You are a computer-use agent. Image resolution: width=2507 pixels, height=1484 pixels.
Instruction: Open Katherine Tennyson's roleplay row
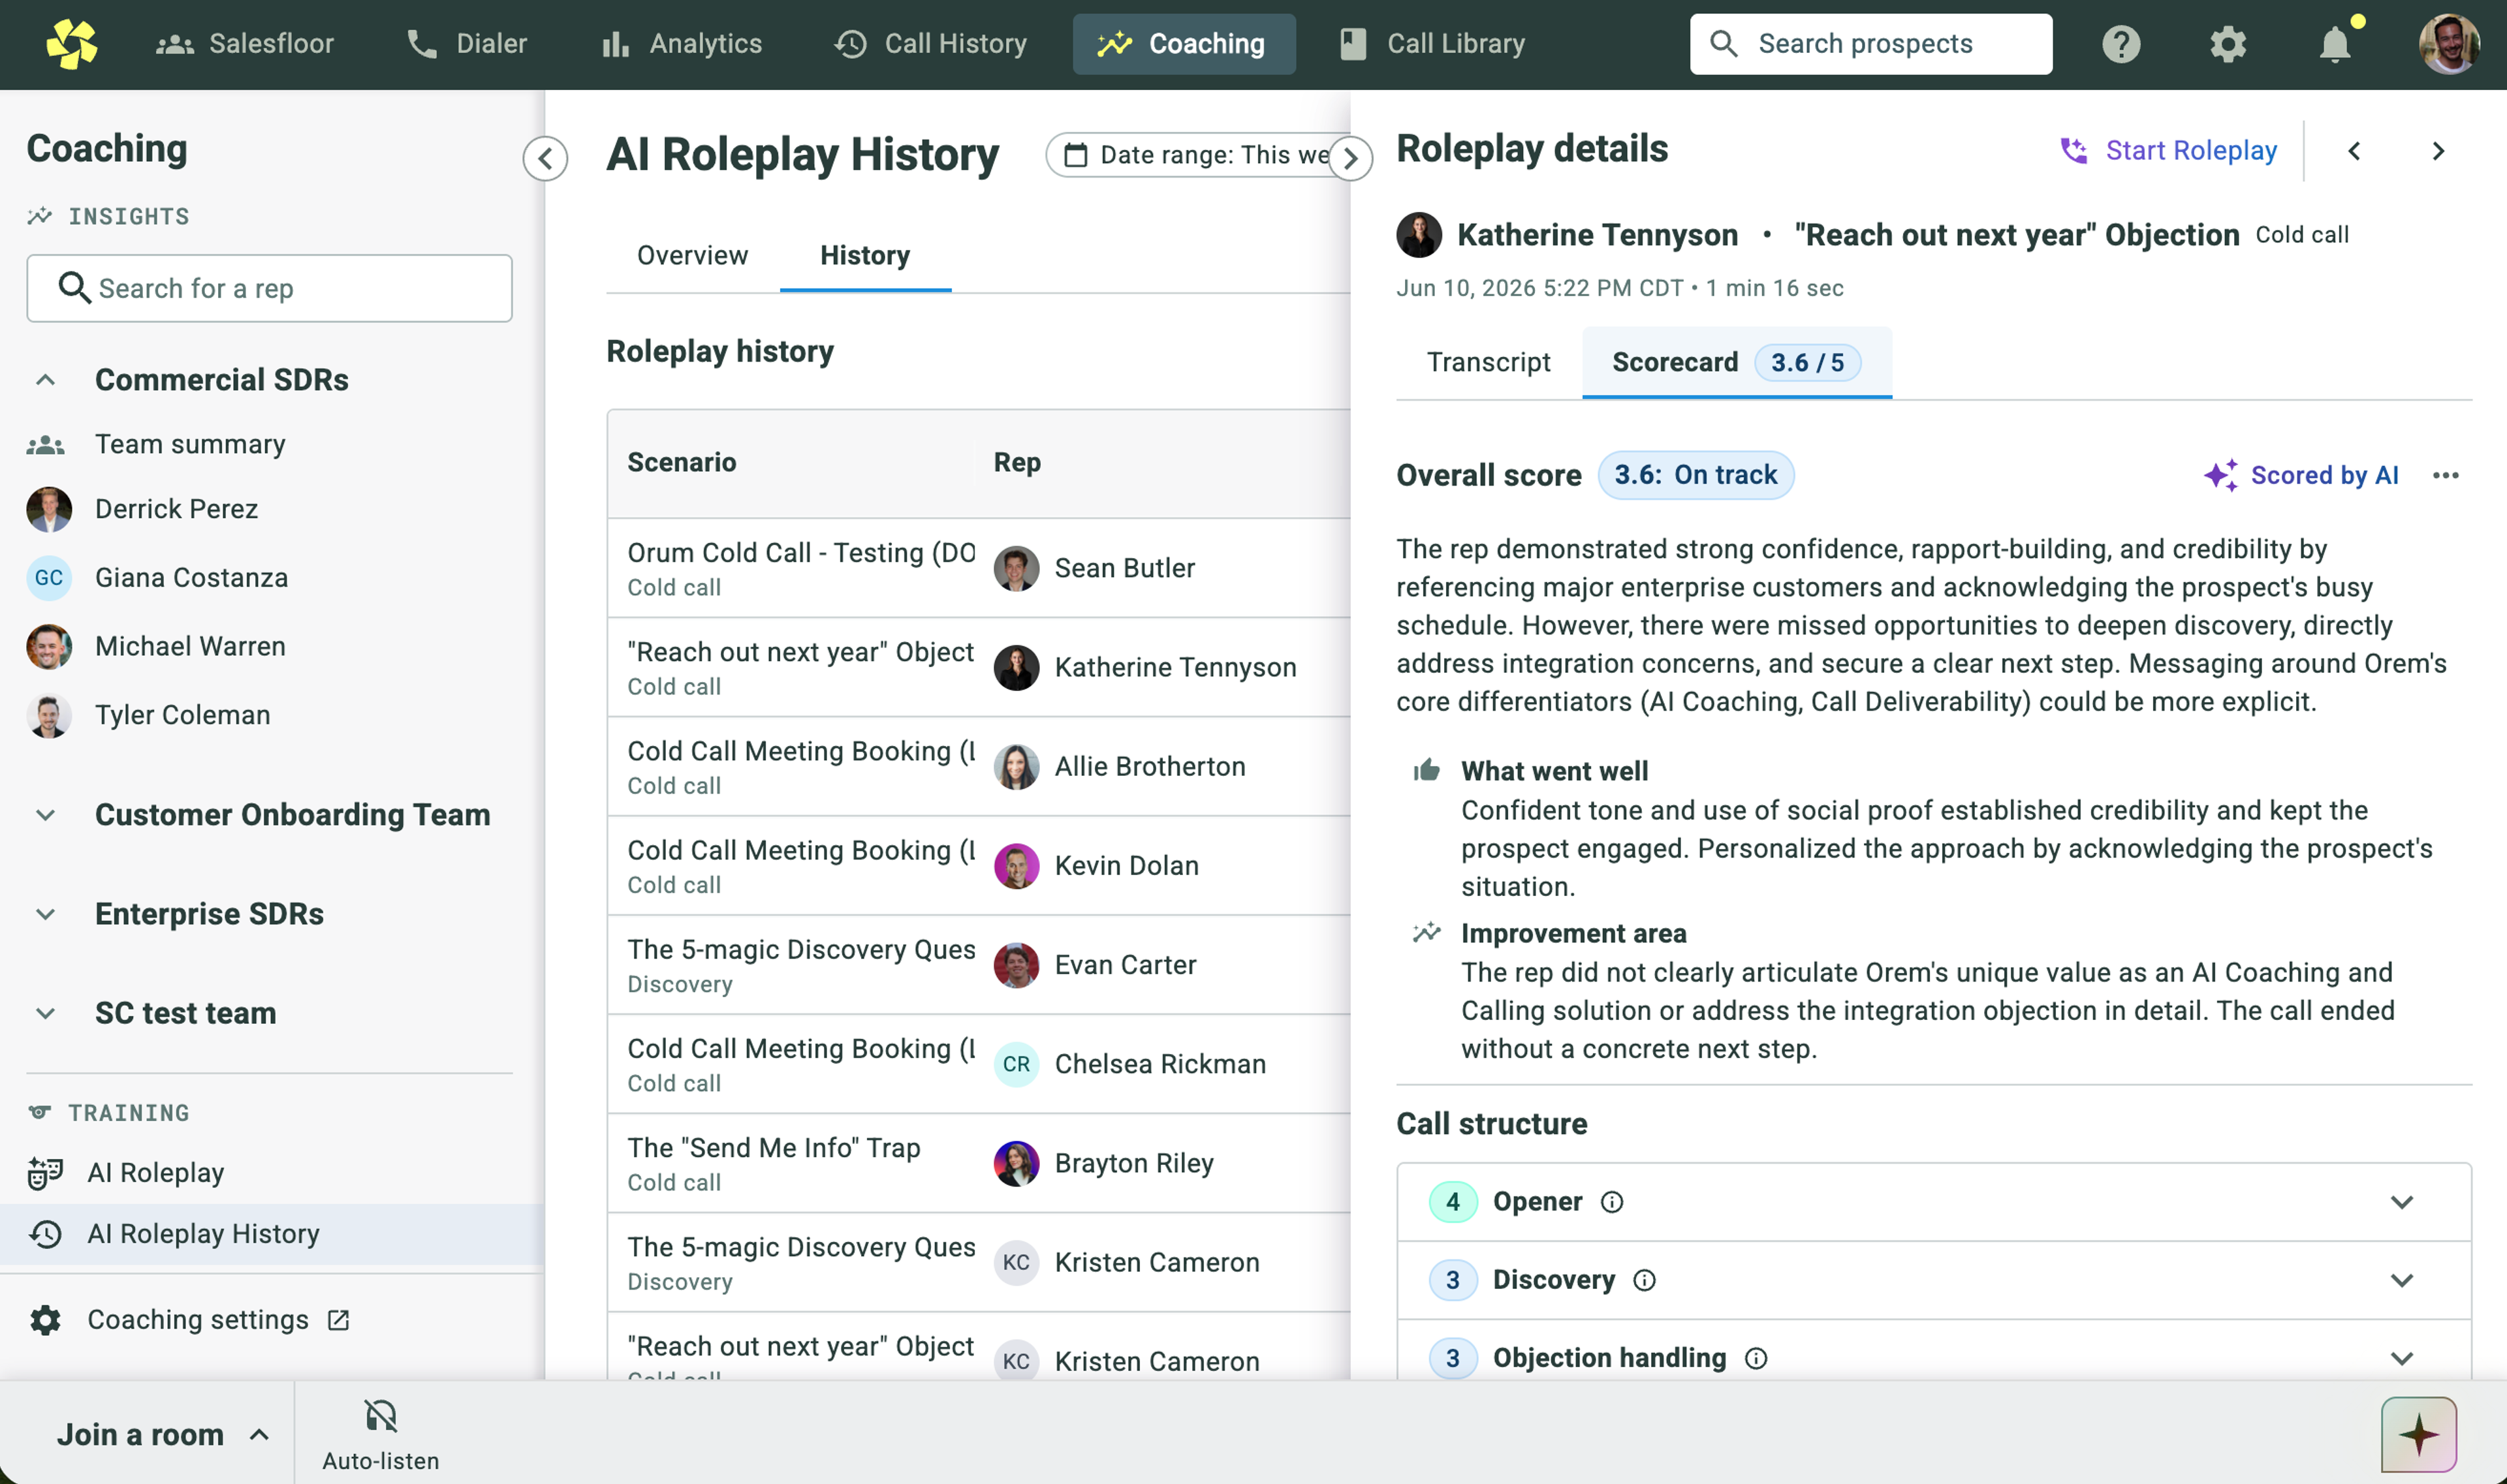click(979, 667)
